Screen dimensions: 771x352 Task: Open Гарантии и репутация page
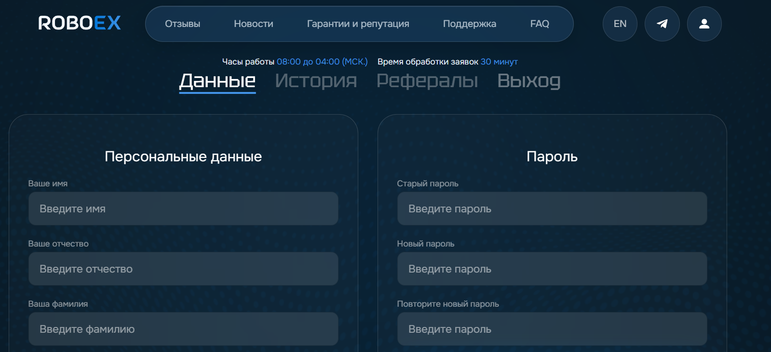coord(358,24)
